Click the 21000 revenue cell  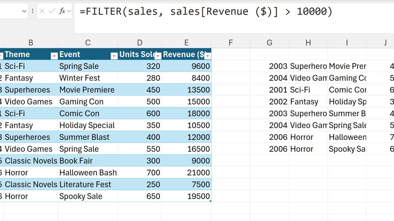coord(186,173)
